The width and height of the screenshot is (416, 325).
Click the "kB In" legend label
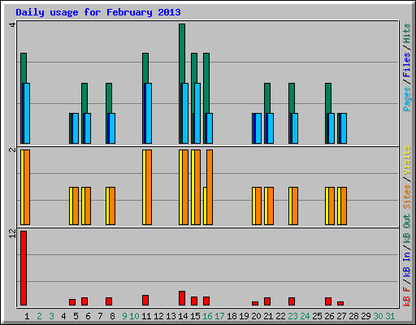(x=406, y=265)
